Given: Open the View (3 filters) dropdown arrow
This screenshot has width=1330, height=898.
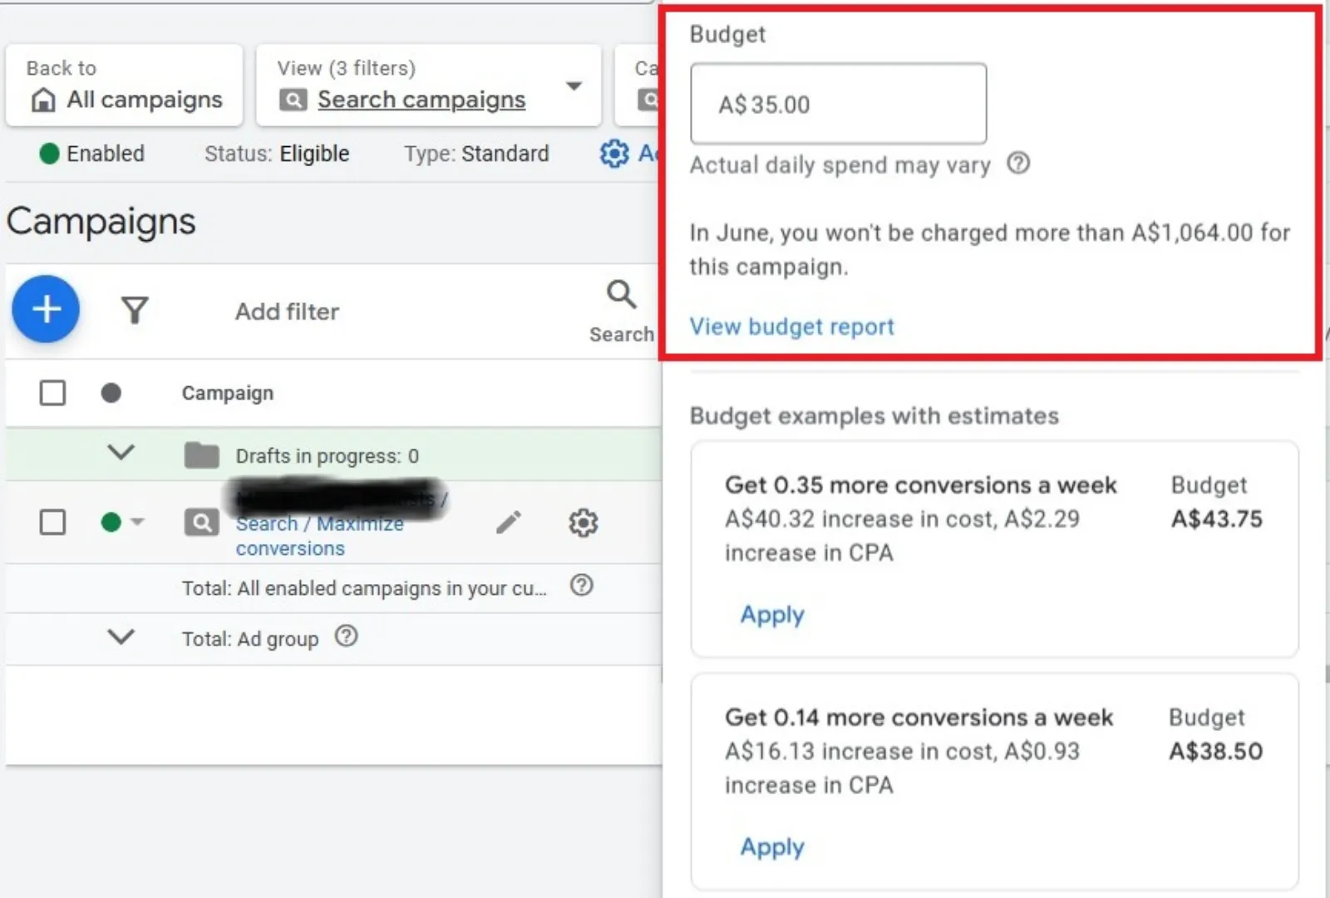Looking at the screenshot, I should tap(574, 86).
